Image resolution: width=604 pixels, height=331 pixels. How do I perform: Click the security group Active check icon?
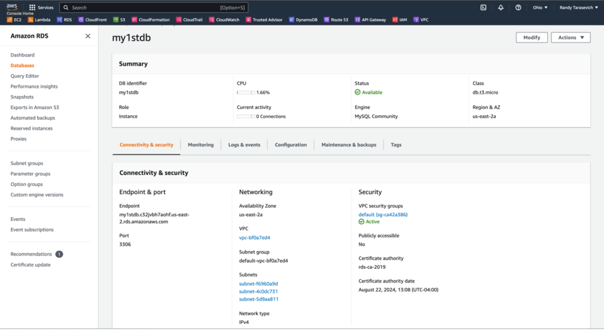pos(362,222)
